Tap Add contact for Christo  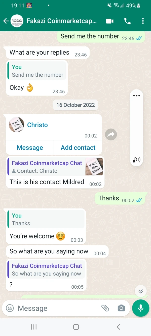click(x=78, y=148)
